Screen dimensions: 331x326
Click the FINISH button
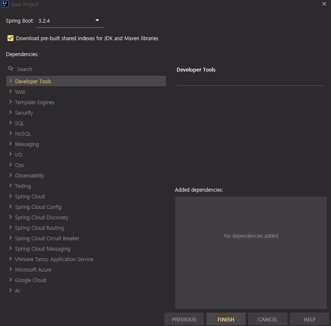[226, 319]
